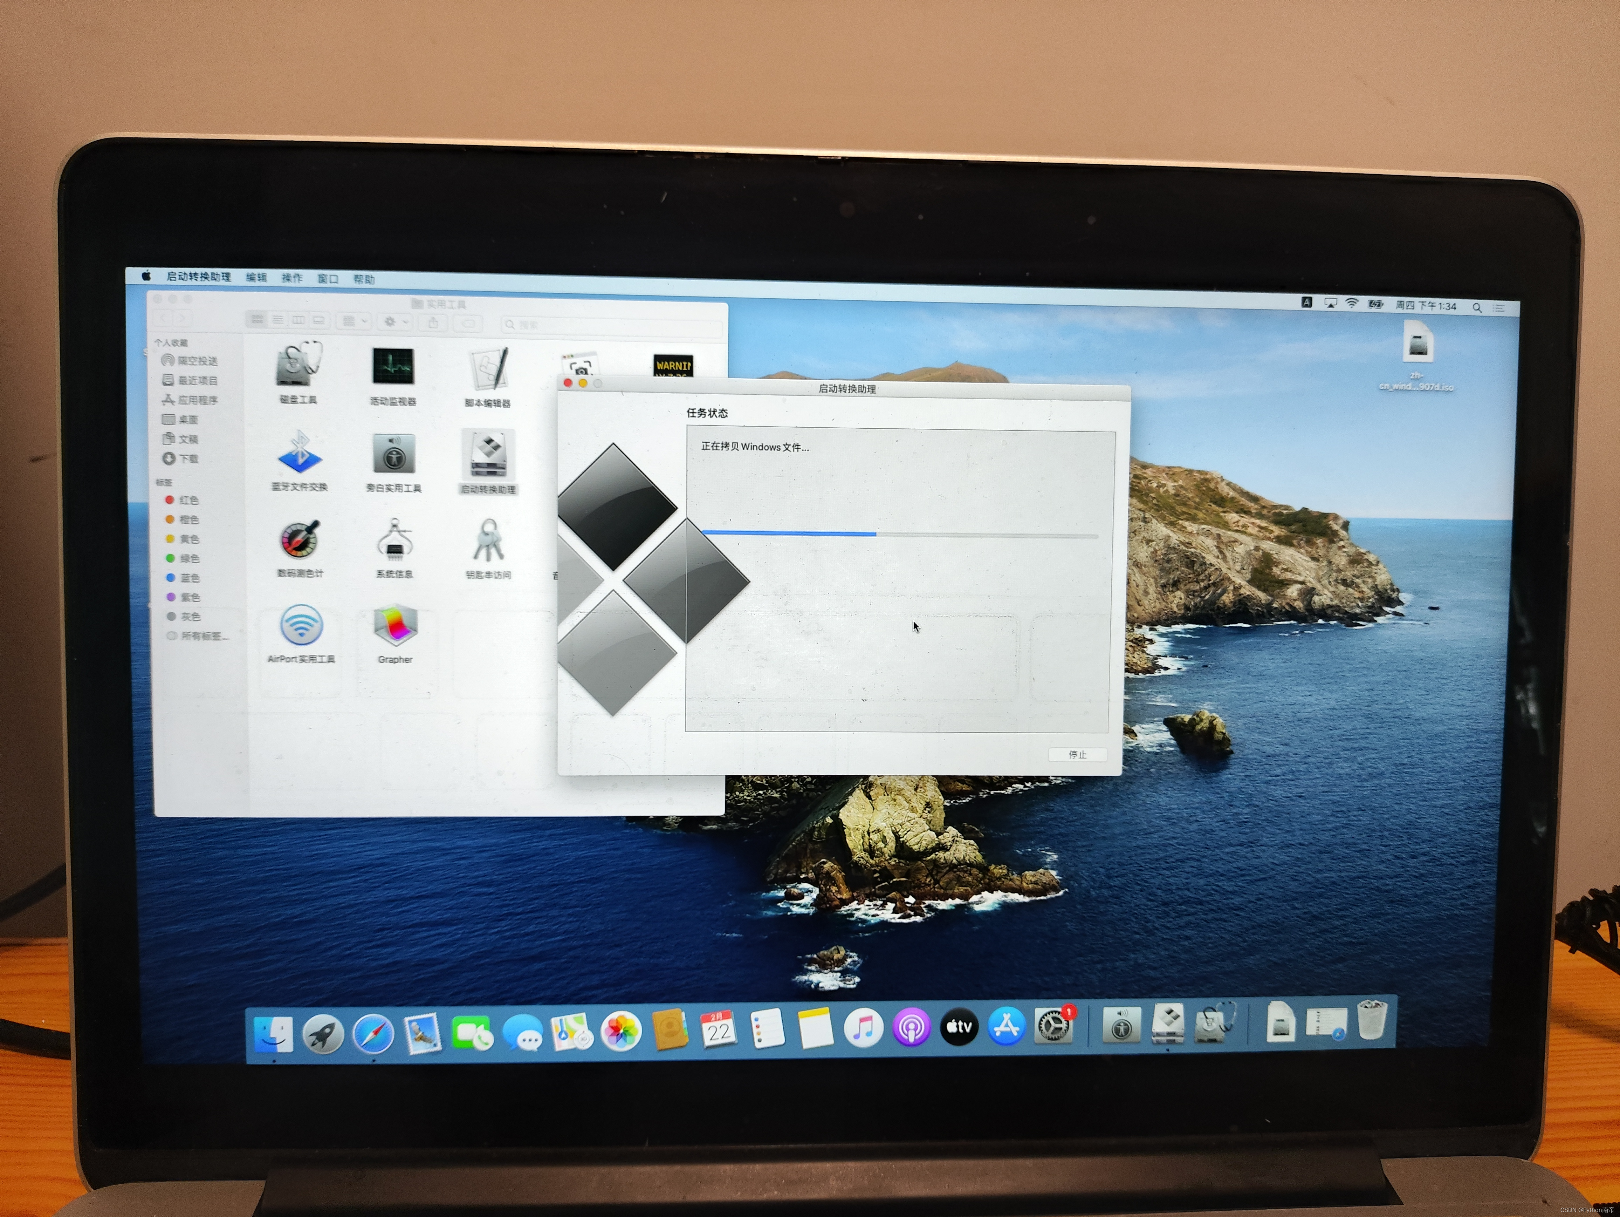
Task: Open System Preferences from the Dock
Action: [x=1053, y=1026]
